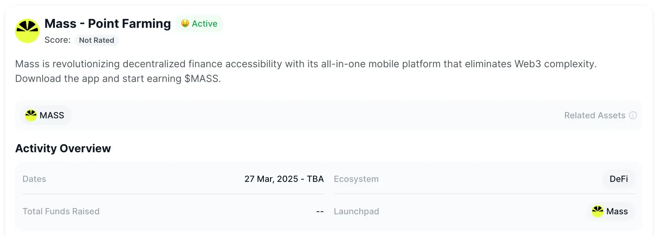Click the Mass launchpad logo icon
Screen dimensions: 659x236
coord(597,211)
